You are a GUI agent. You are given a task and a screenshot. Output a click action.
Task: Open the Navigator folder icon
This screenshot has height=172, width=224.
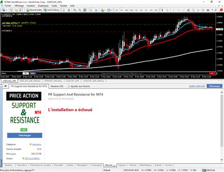click(16, 10)
